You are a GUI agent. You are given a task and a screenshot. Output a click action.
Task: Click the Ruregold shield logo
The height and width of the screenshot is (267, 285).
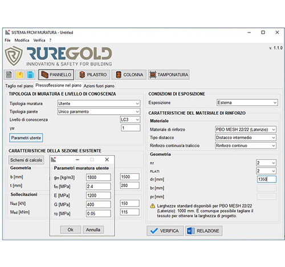click(14, 56)
